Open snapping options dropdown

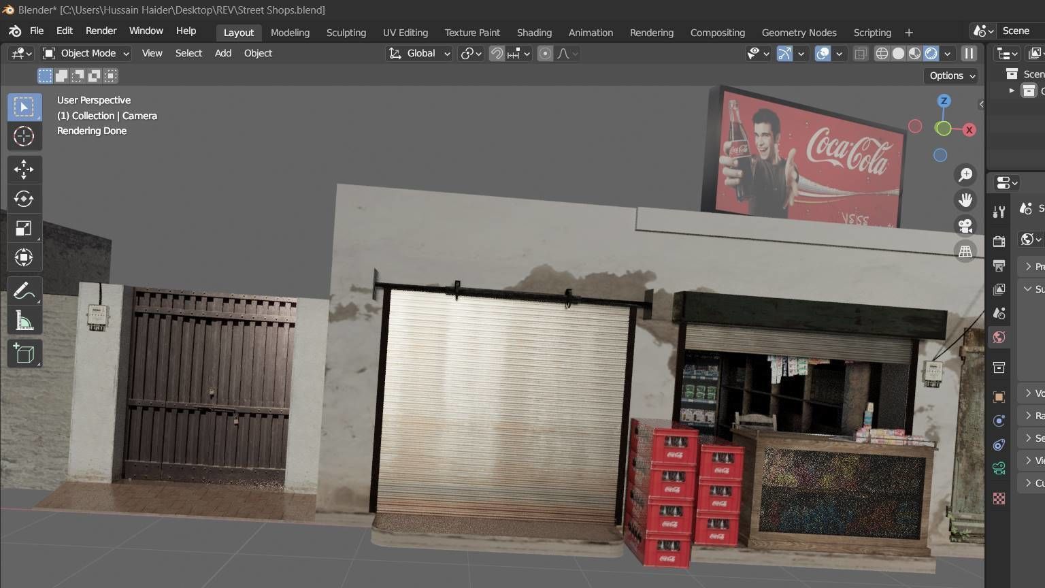tap(520, 53)
